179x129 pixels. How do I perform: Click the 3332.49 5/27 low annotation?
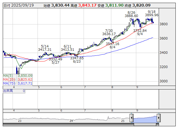point(55,61)
